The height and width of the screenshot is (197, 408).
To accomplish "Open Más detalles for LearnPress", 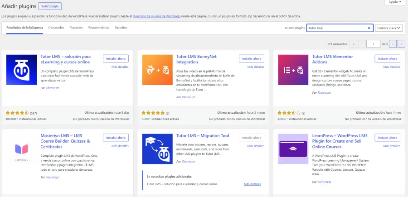I will 392,146.
